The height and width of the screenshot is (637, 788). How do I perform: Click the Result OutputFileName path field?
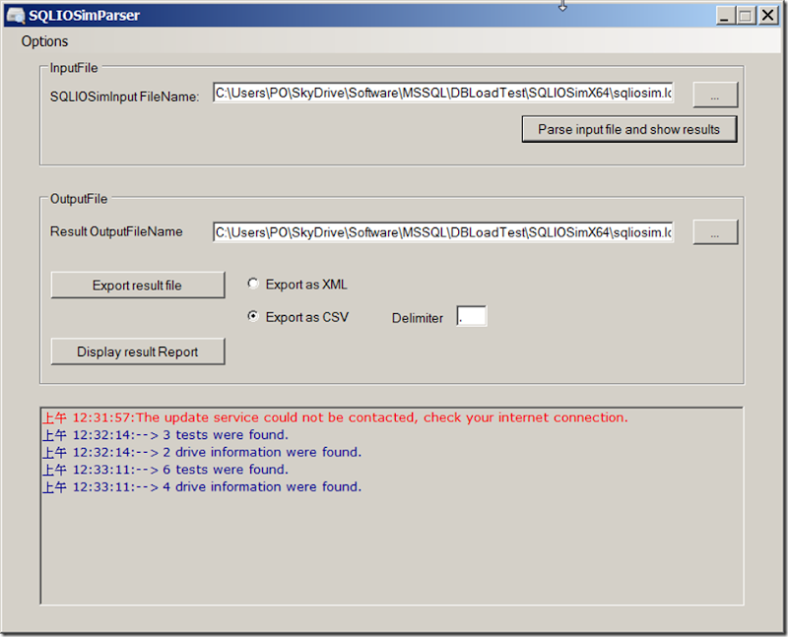point(442,232)
